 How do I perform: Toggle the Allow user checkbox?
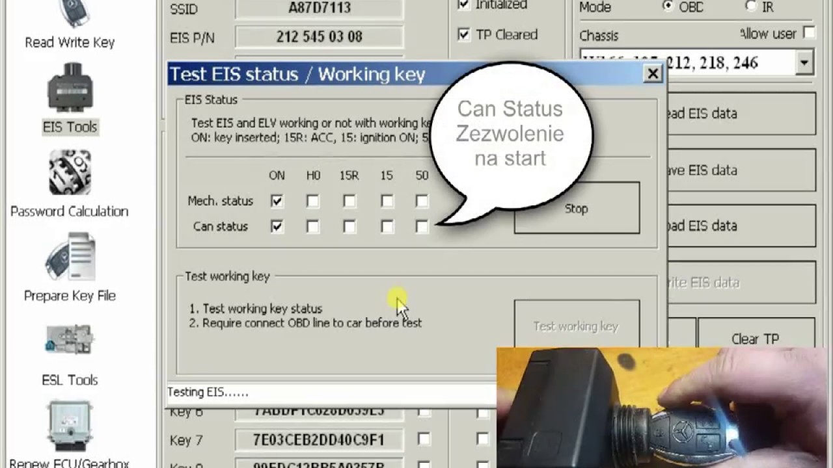808,32
